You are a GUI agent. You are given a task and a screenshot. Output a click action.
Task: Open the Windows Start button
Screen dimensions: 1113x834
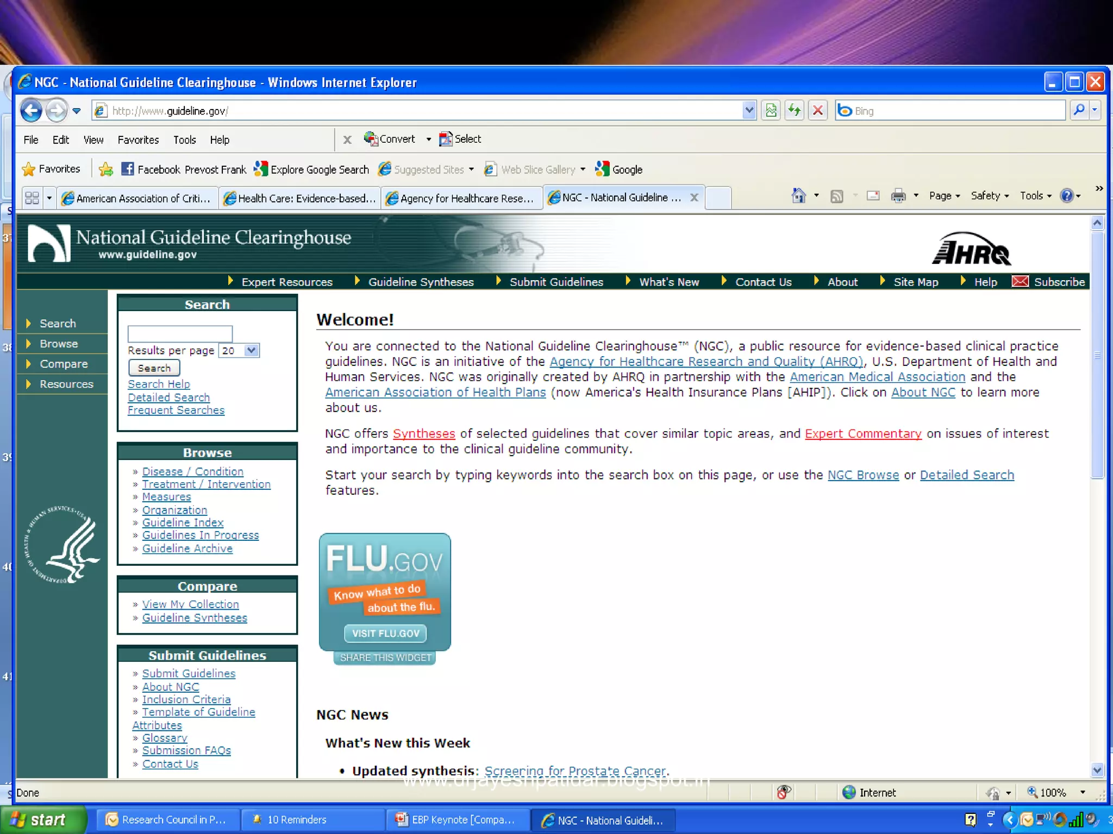[42, 819]
